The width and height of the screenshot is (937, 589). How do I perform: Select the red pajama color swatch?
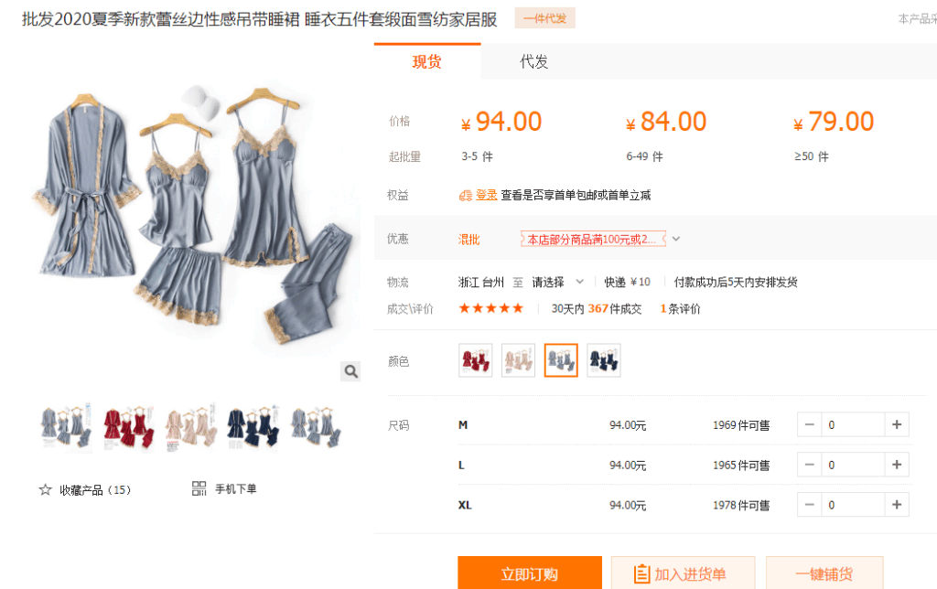[475, 360]
